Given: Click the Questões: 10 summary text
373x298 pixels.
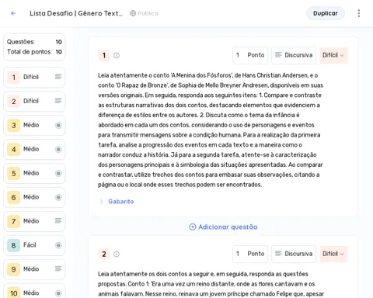Looking at the screenshot, I should 34,42.
